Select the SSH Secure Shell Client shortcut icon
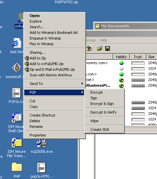 (17, 118)
